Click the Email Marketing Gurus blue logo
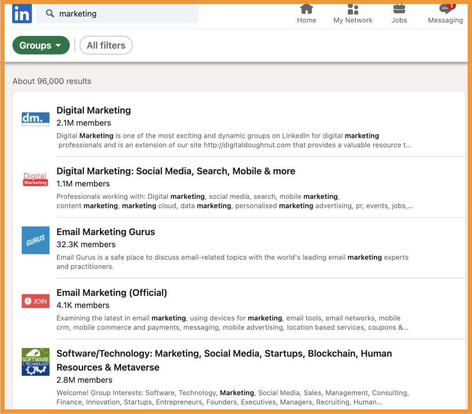 pos(35,240)
